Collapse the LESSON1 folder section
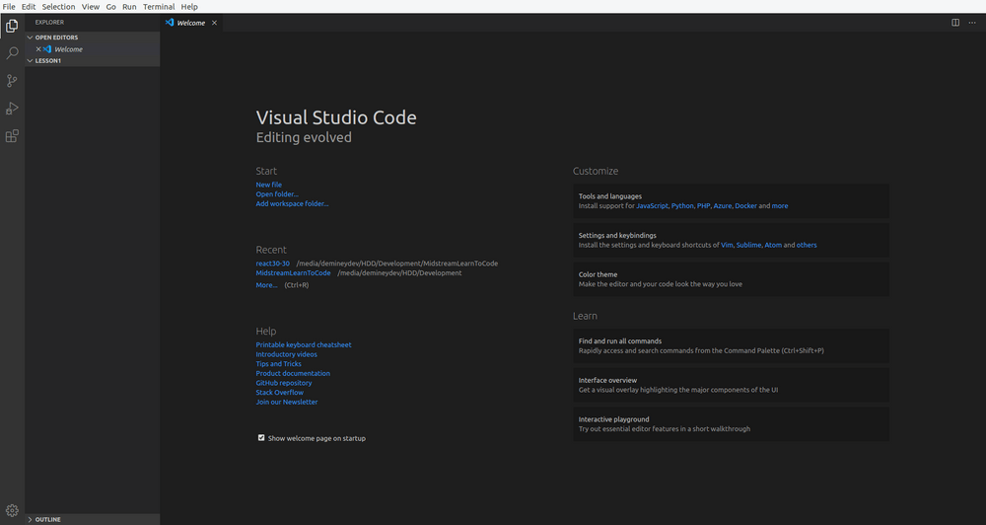 coord(93,60)
